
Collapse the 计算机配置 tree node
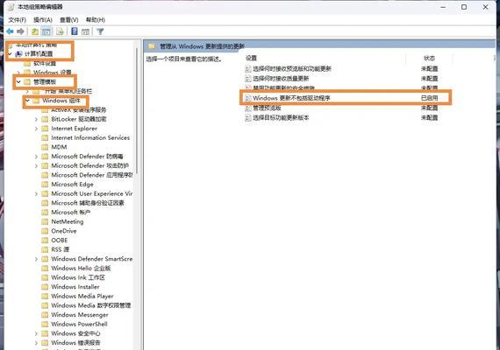[10, 53]
